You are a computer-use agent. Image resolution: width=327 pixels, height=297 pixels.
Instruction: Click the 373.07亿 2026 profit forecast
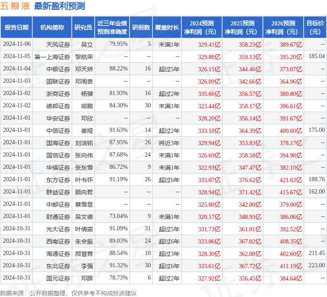click(x=291, y=69)
